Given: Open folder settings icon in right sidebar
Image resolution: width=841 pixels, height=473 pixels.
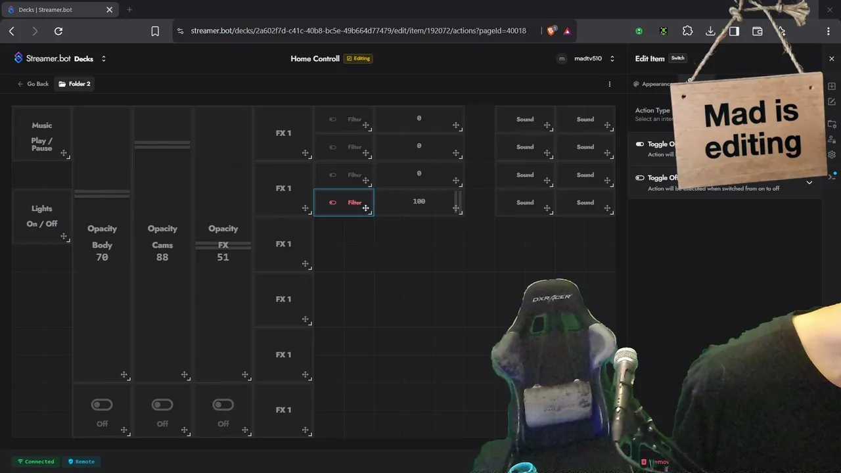Looking at the screenshot, I should tap(832, 124).
